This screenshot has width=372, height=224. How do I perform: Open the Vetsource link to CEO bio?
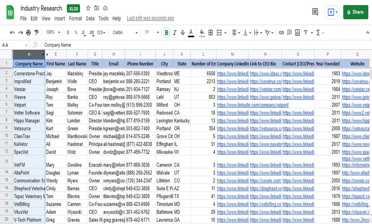coord(266,128)
